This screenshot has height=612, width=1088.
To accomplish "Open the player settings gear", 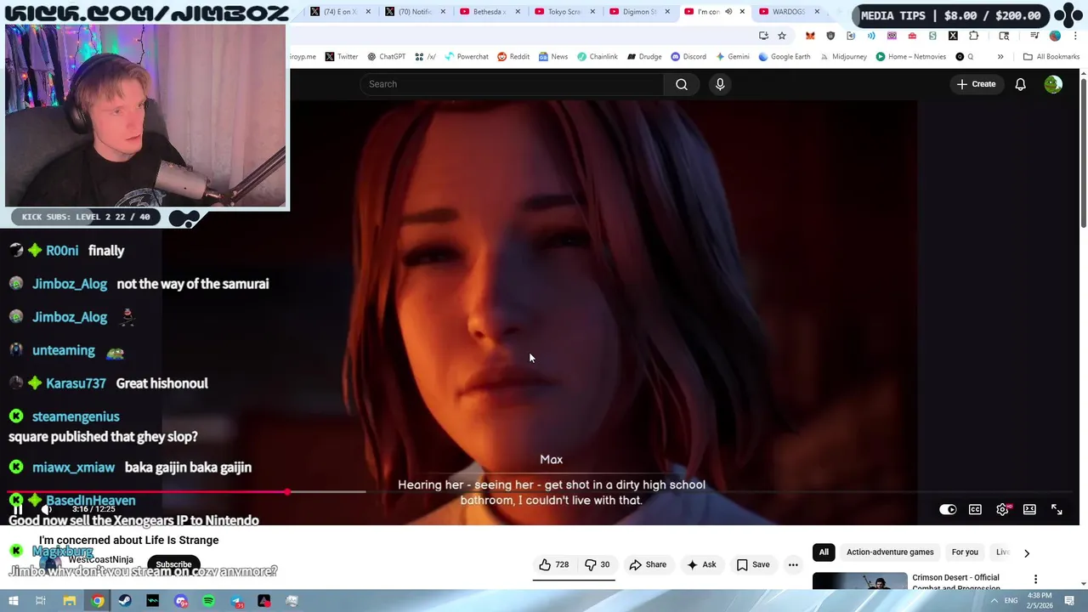I will click(1003, 510).
